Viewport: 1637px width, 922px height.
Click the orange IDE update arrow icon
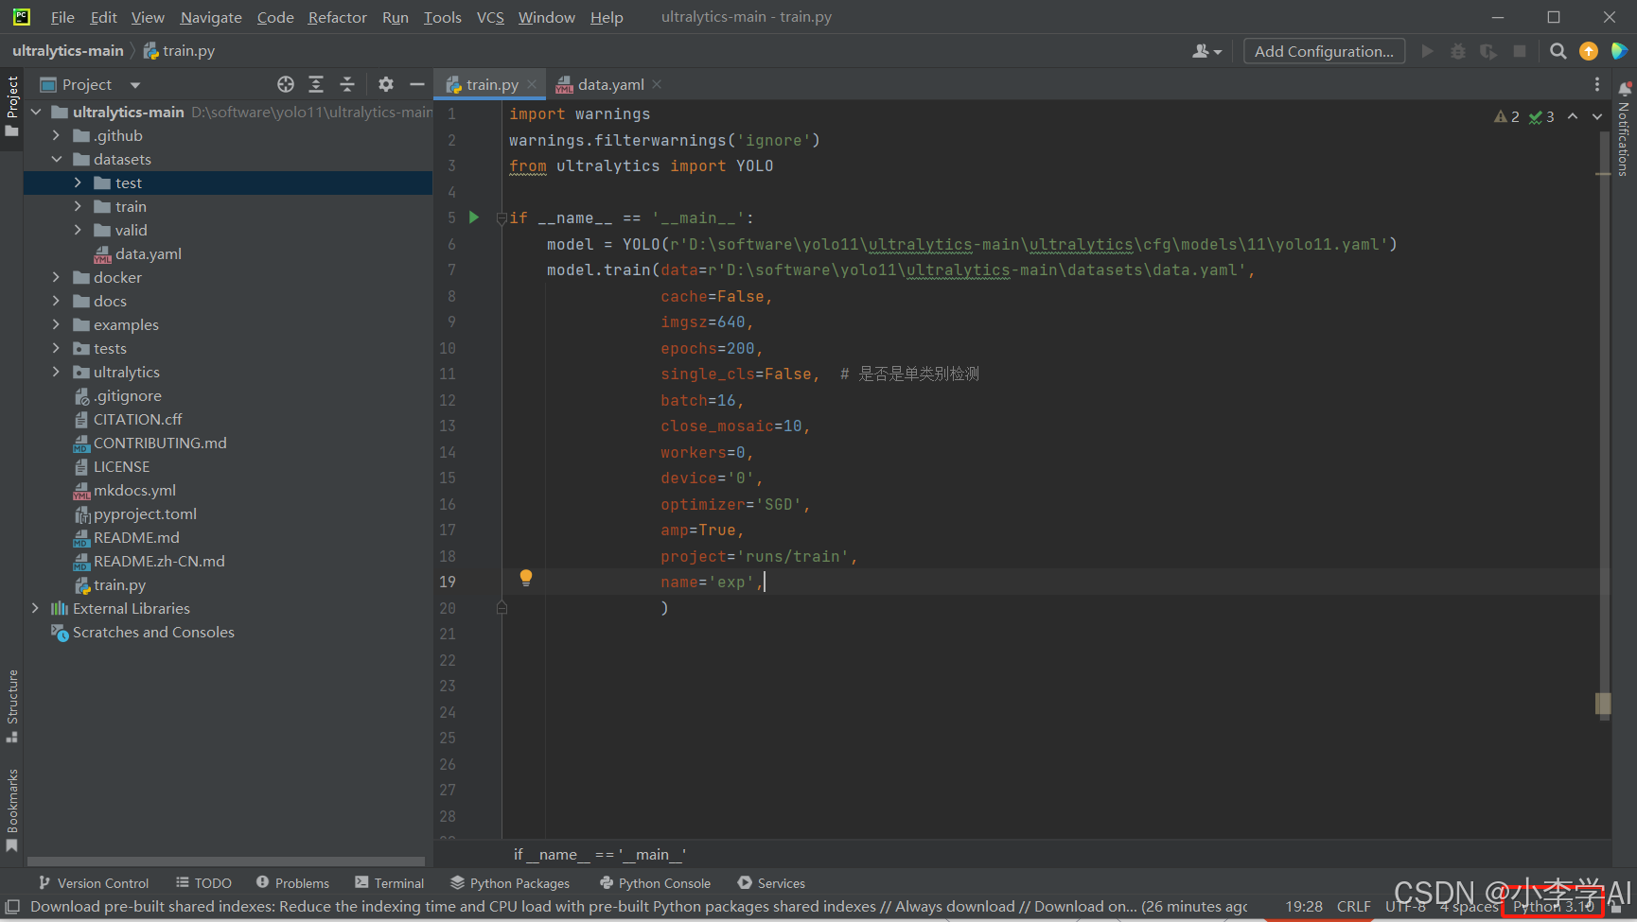click(x=1589, y=51)
